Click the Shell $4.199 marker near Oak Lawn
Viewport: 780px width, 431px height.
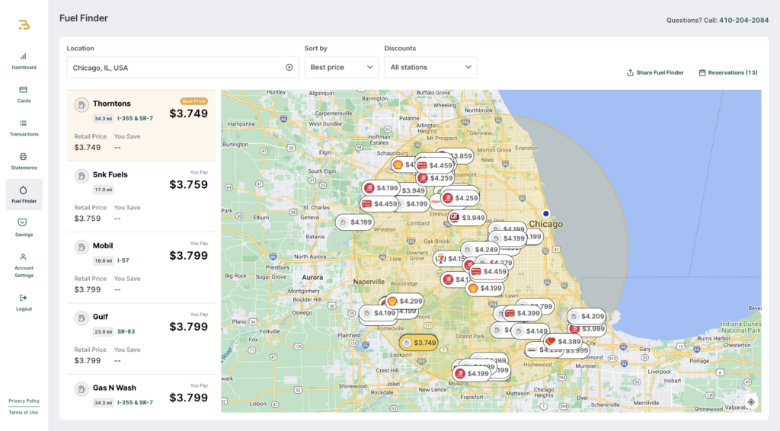[485, 289]
